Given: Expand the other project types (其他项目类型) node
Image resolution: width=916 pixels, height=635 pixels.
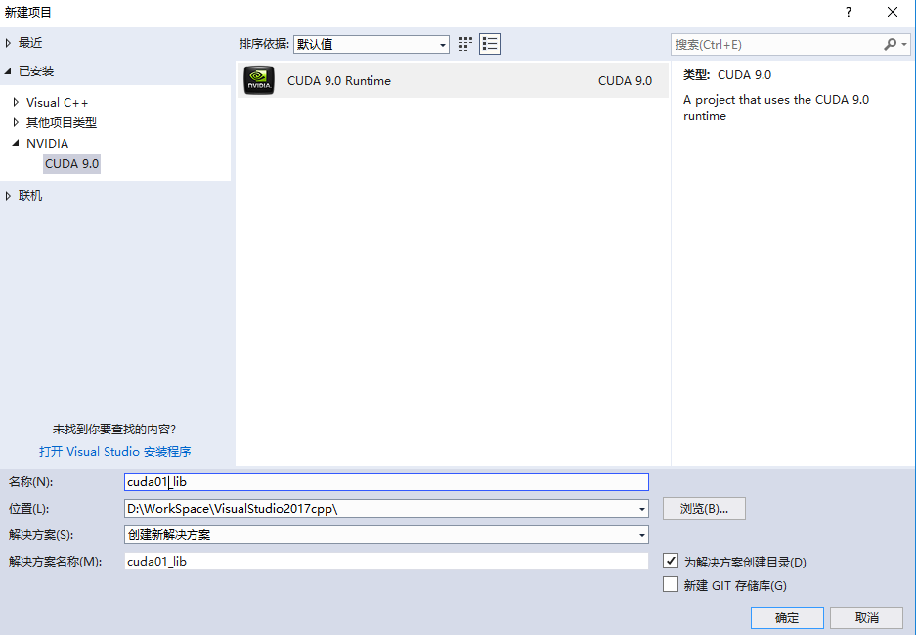Looking at the screenshot, I should coord(16,122).
